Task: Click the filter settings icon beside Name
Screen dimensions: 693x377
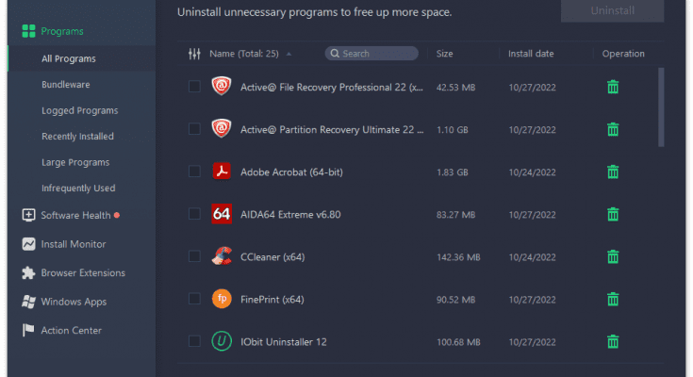Action: click(194, 54)
